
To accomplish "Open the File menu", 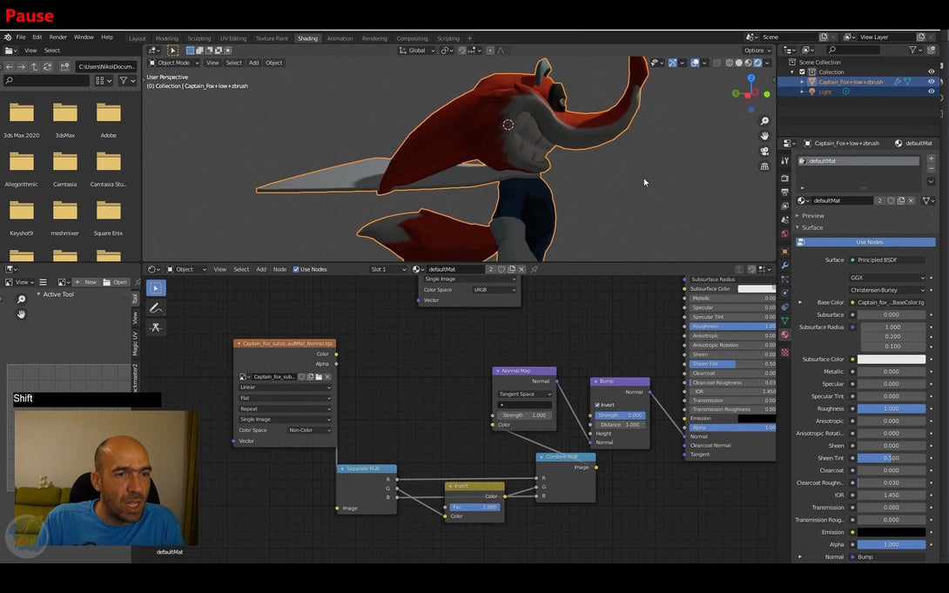I will pyautogui.click(x=21, y=37).
